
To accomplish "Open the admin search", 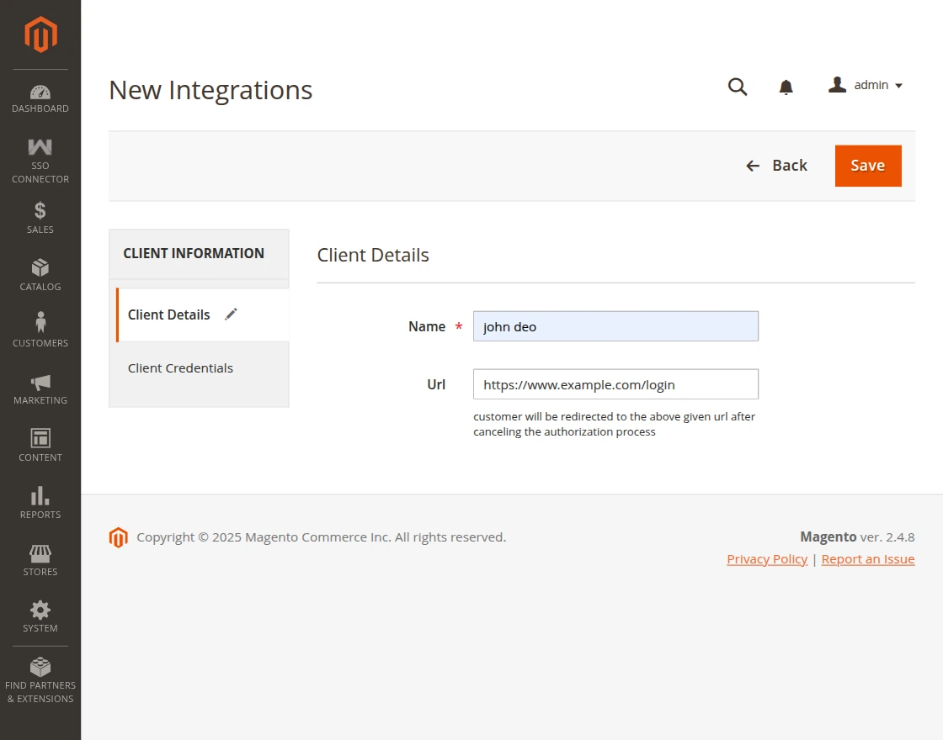I will tap(738, 86).
